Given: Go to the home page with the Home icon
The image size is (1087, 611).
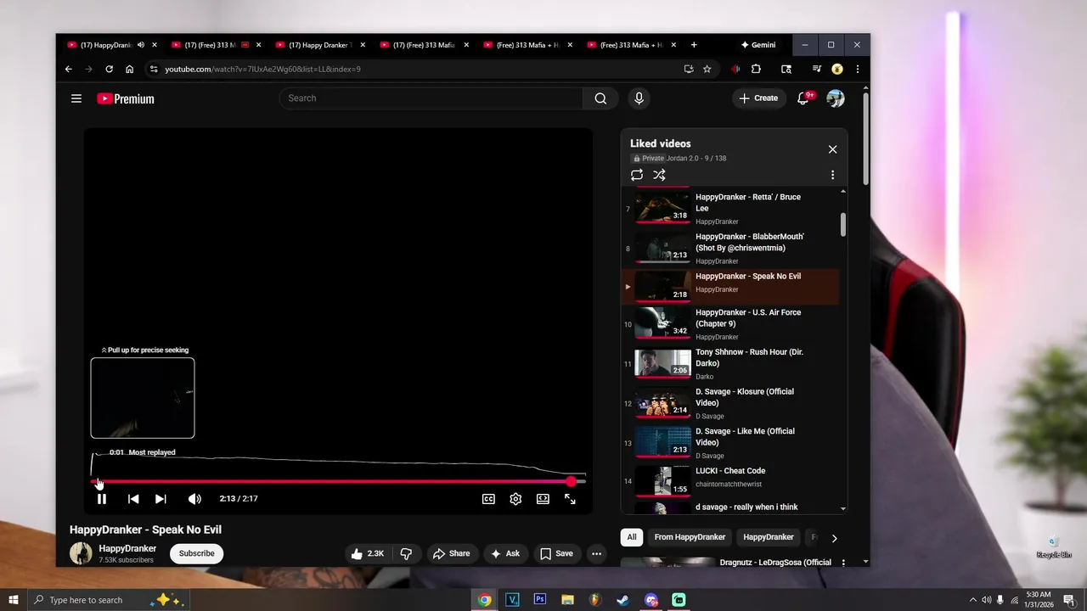Looking at the screenshot, I should pos(129,69).
